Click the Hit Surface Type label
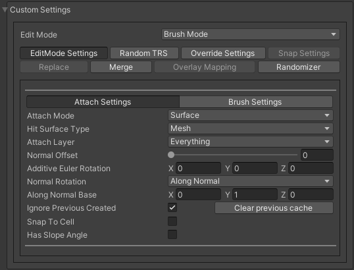 click(x=58, y=129)
